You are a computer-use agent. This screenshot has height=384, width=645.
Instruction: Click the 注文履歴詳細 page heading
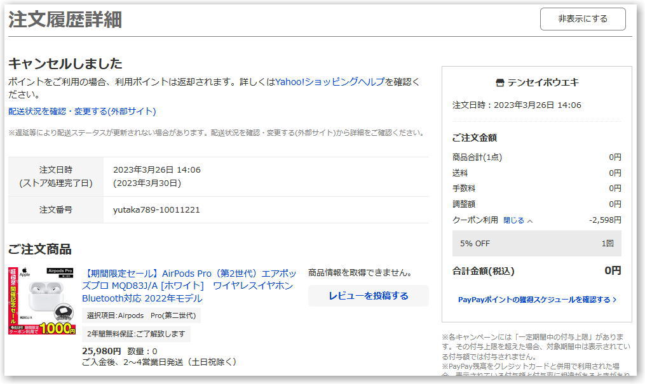click(x=65, y=19)
